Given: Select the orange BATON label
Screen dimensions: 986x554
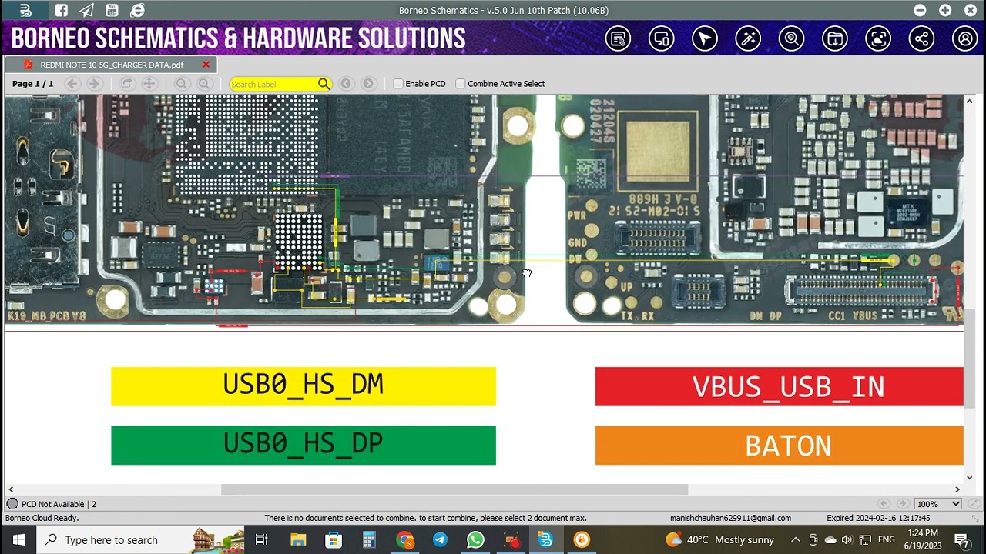Looking at the screenshot, I should (x=779, y=446).
